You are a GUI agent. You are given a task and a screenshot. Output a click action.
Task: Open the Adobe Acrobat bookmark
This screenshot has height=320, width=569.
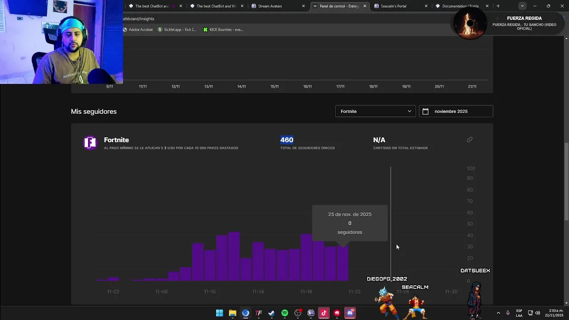click(137, 30)
